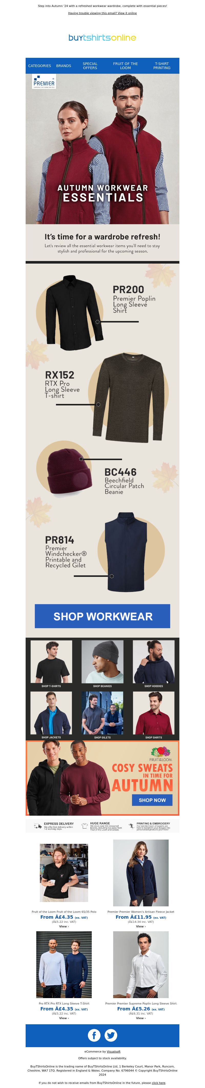Click the Twitter bird icon
The image size is (205, 1088).
click(x=111, y=1035)
